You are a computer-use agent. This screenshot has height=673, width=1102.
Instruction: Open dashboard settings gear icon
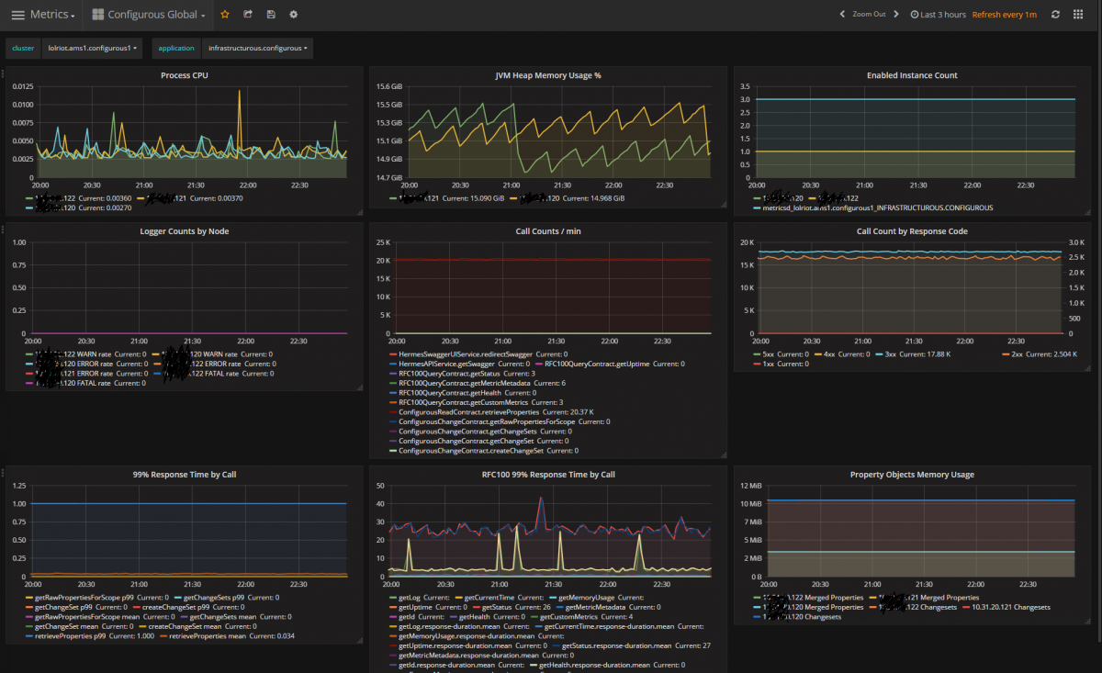click(x=293, y=15)
